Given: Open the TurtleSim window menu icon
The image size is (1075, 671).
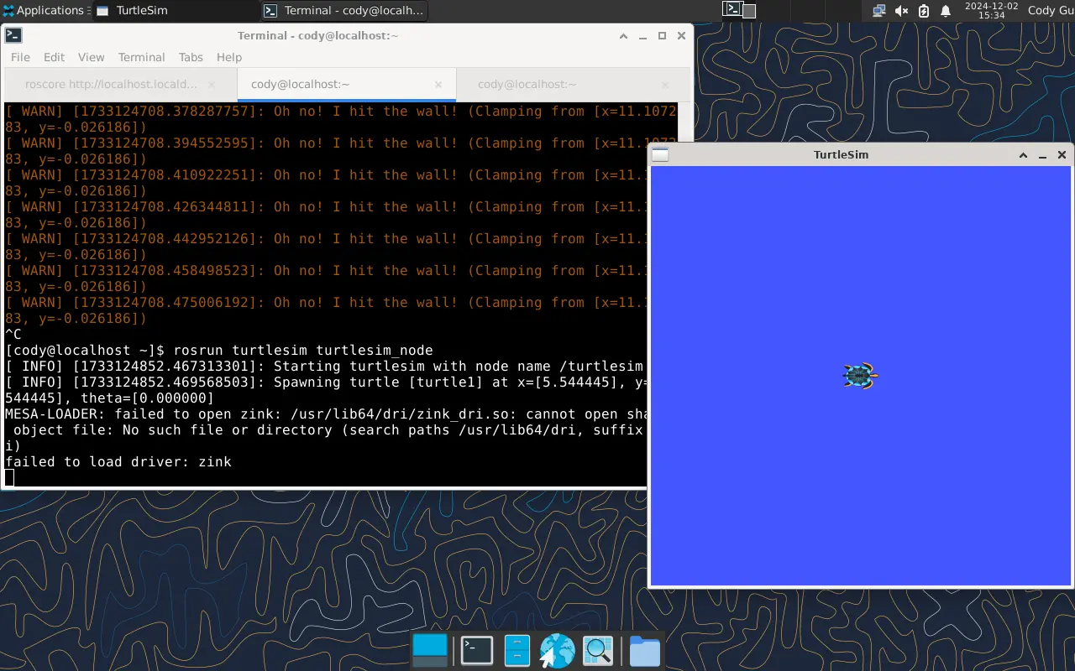Looking at the screenshot, I should click(660, 154).
